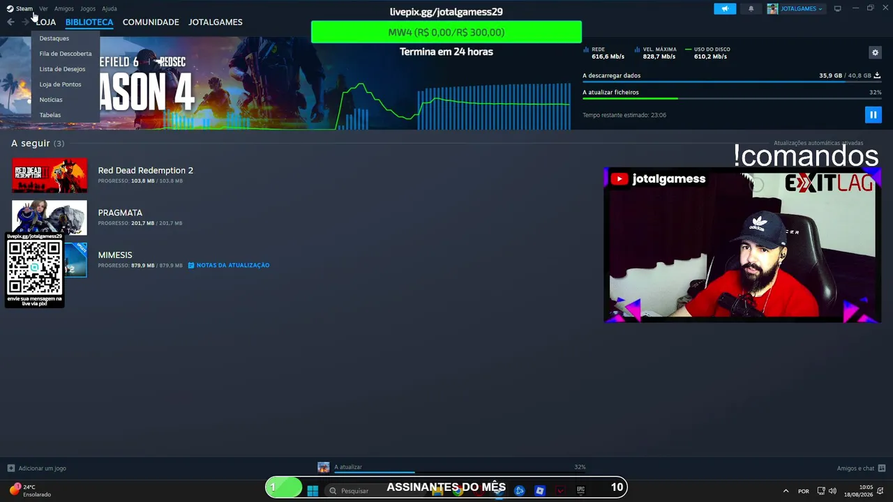Open Notícias from the Loja dropdown
This screenshot has height=502, width=893.
pos(51,100)
